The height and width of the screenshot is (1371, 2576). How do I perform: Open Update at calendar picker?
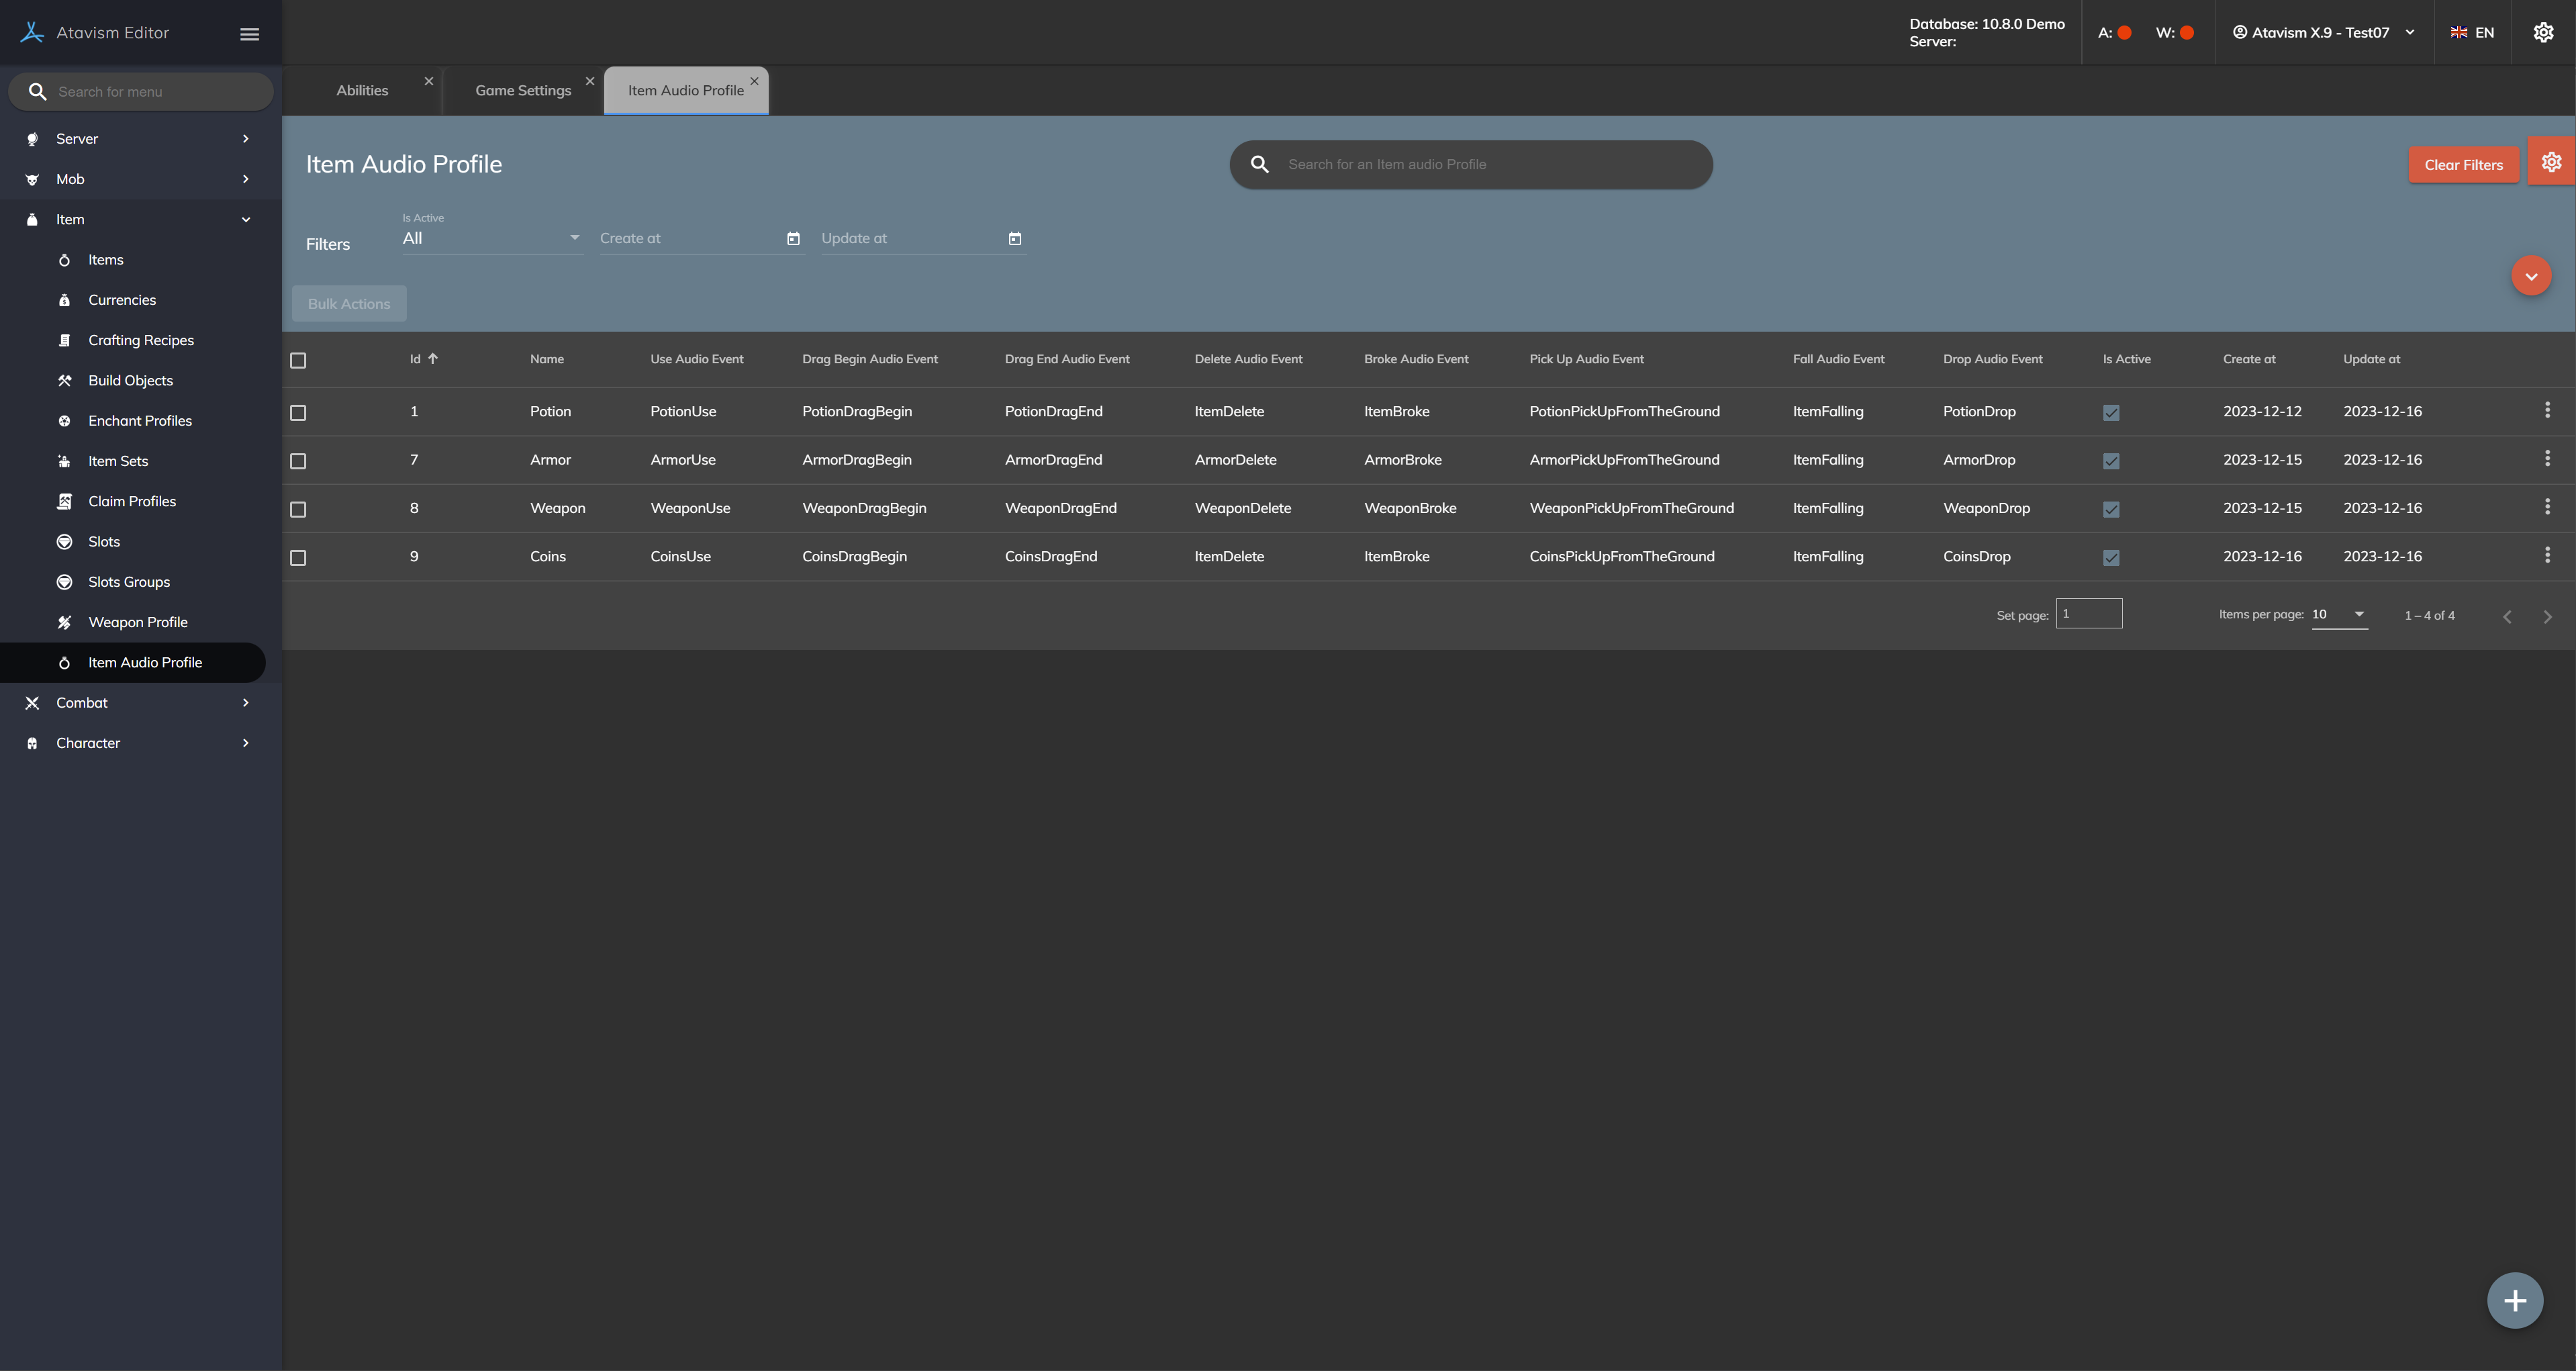coord(1015,239)
